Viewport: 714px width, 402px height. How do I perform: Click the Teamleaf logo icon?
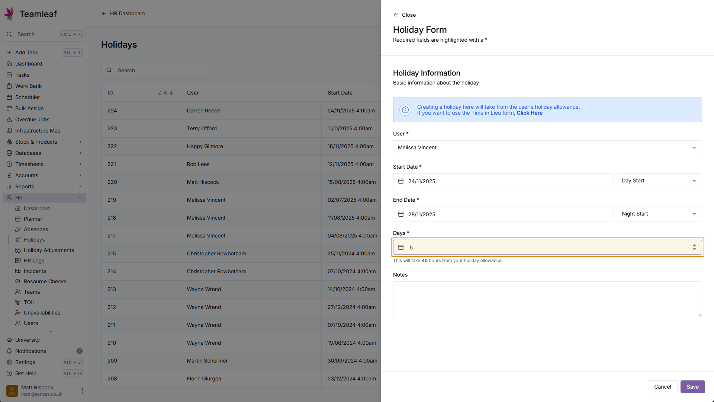click(9, 14)
